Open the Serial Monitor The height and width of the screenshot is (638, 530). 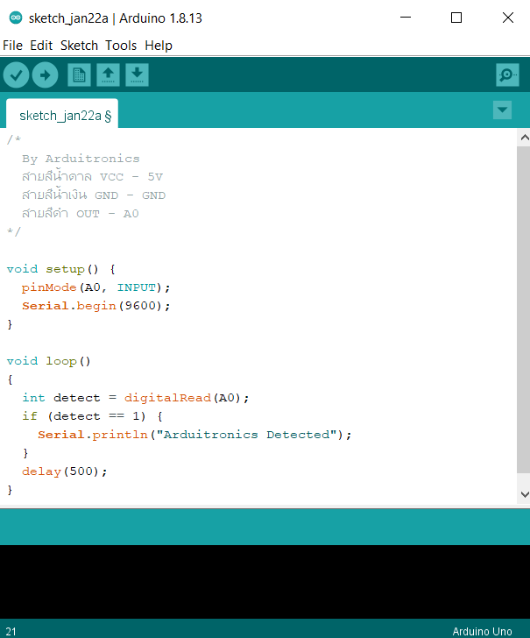tap(507, 74)
